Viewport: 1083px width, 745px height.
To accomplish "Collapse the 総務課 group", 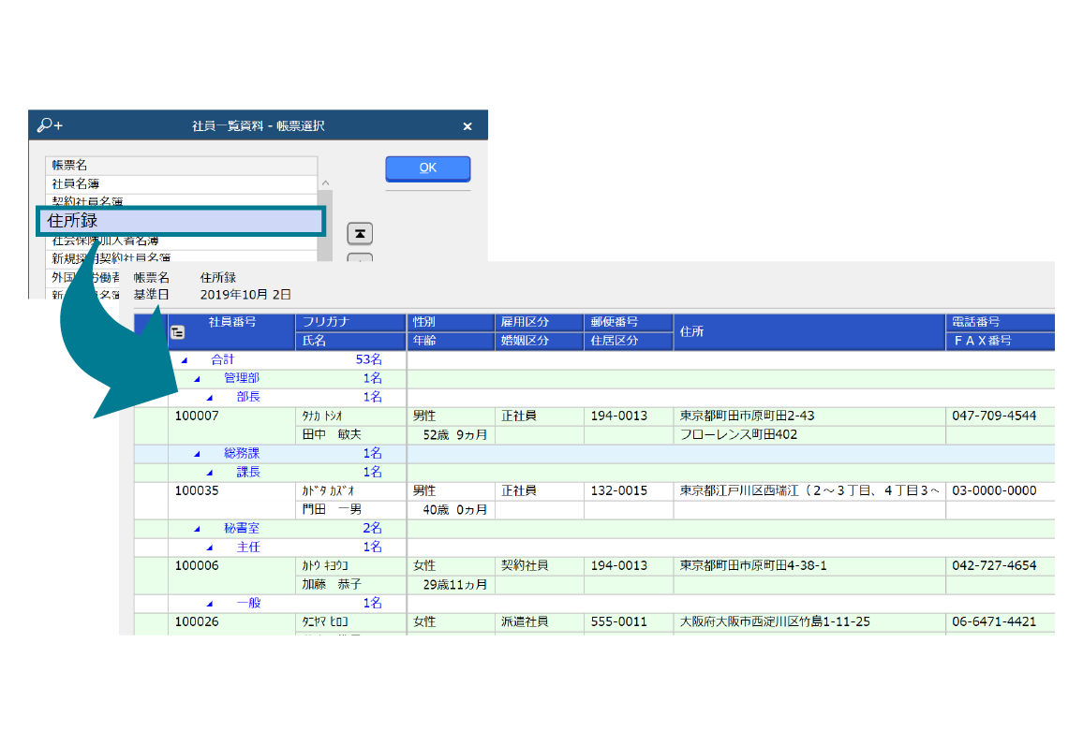I will pyautogui.click(x=197, y=454).
